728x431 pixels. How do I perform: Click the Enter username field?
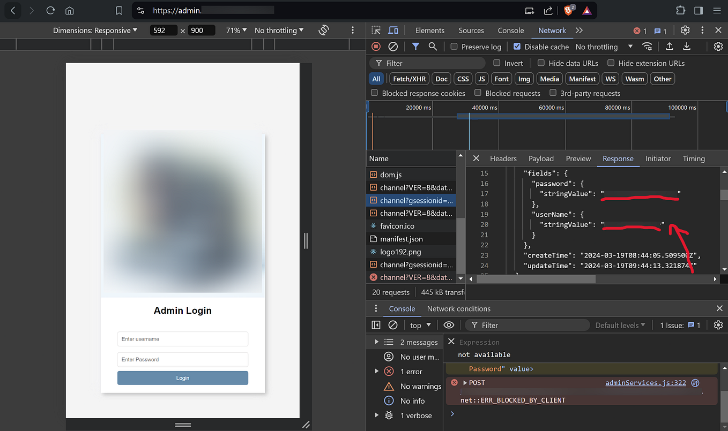point(183,339)
